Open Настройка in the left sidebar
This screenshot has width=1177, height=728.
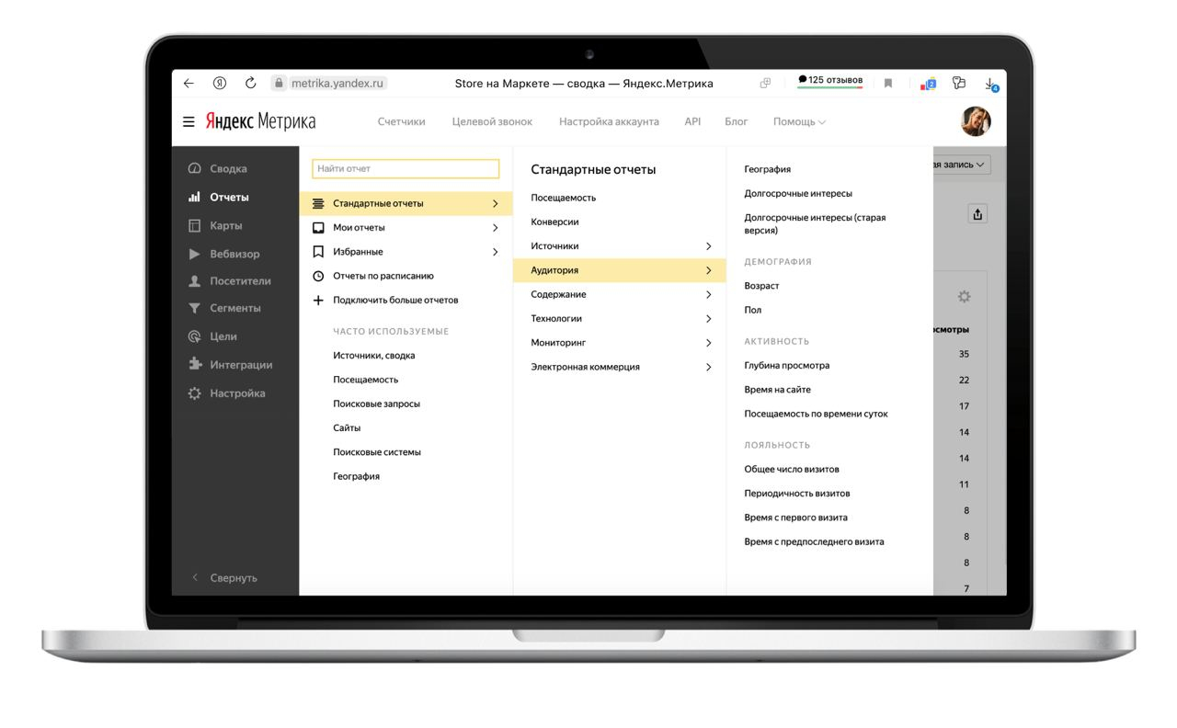pos(235,393)
